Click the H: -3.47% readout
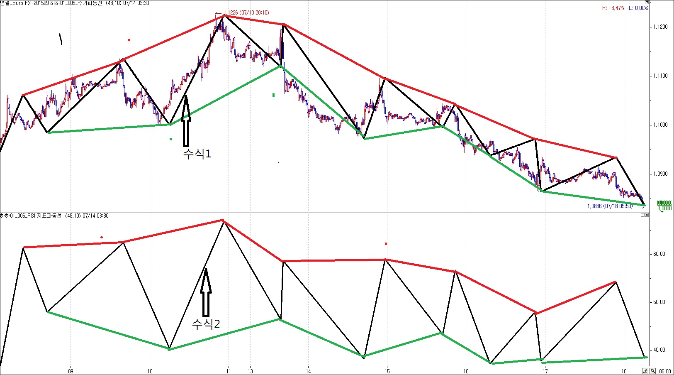The width and height of the screenshot is (674, 375). tap(613, 8)
